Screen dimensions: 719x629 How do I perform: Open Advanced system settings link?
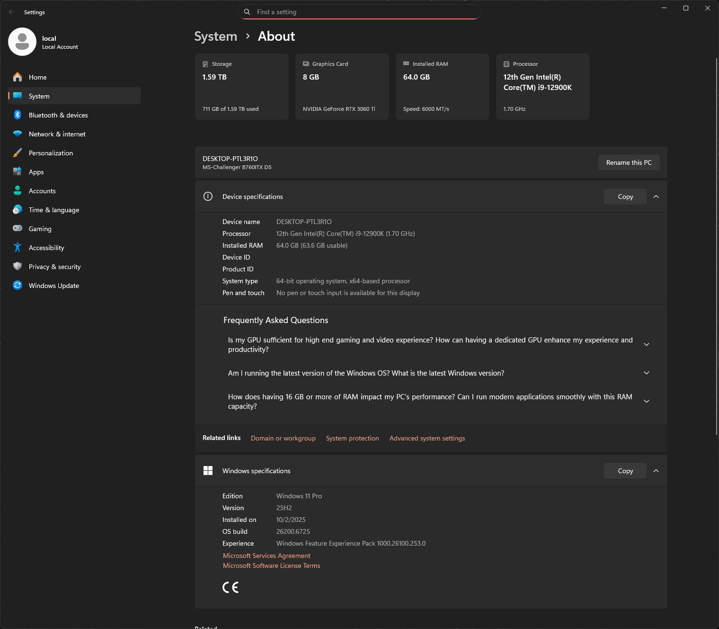coord(427,438)
